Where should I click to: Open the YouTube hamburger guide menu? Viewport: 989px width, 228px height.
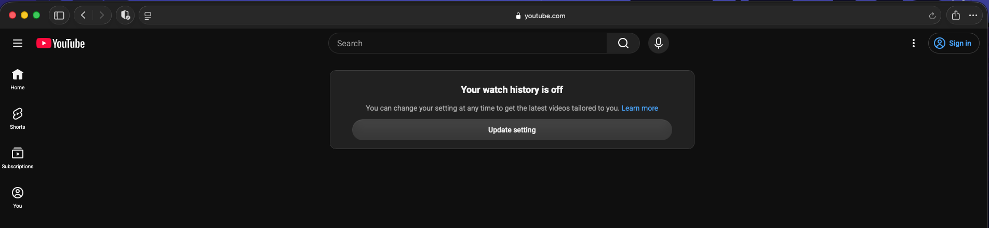[x=18, y=43]
